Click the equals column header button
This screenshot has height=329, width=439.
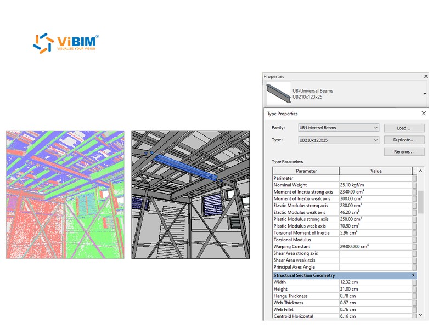(415, 171)
